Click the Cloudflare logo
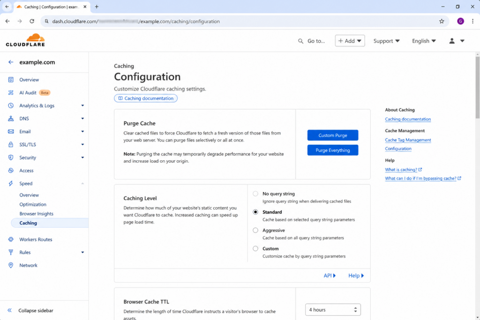This screenshot has height=320, width=480. 25,40
